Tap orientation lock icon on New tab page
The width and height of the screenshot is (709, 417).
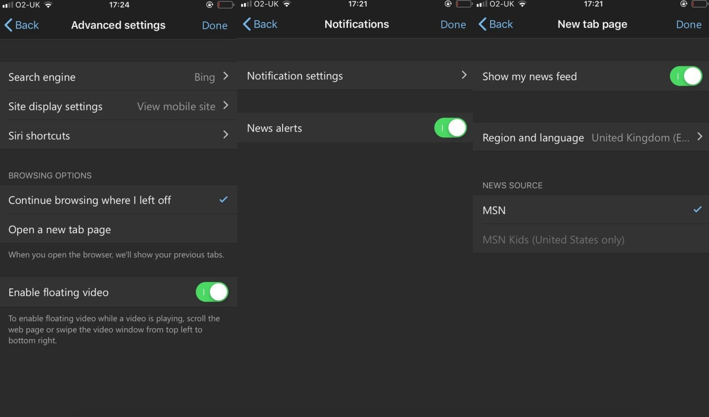coord(683,4)
